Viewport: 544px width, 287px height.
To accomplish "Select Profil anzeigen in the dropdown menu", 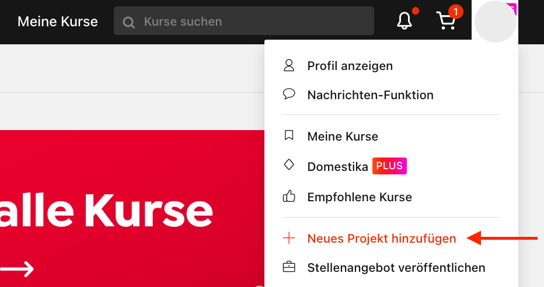I will (350, 66).
